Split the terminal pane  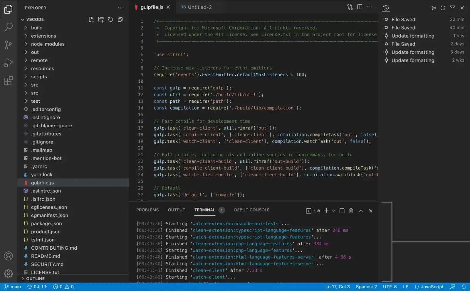tap(342, 211)
